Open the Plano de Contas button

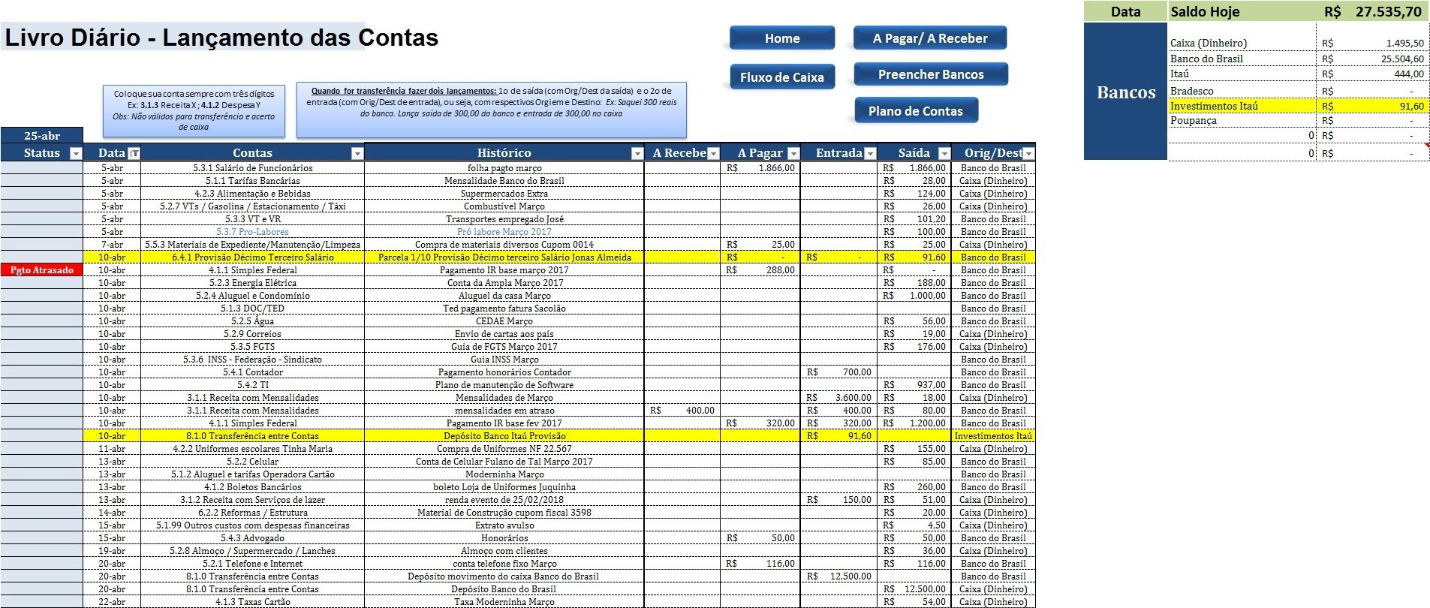(x=916, y=111)
